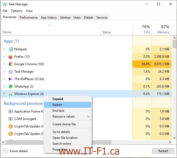Click The KMPlayer icon

click(x=11, y=79)
